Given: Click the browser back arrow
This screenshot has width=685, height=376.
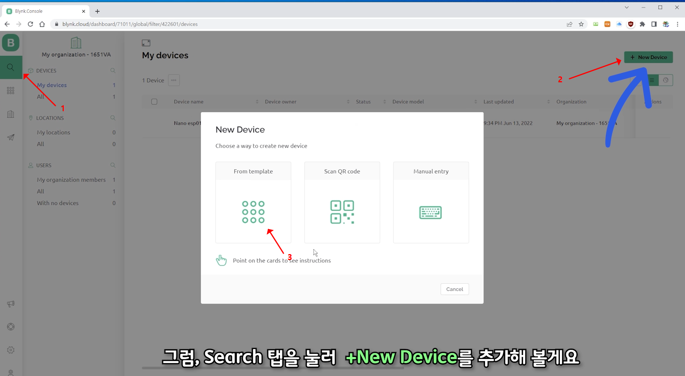Looking at the screenshot, I should click(x=7, y=24).
